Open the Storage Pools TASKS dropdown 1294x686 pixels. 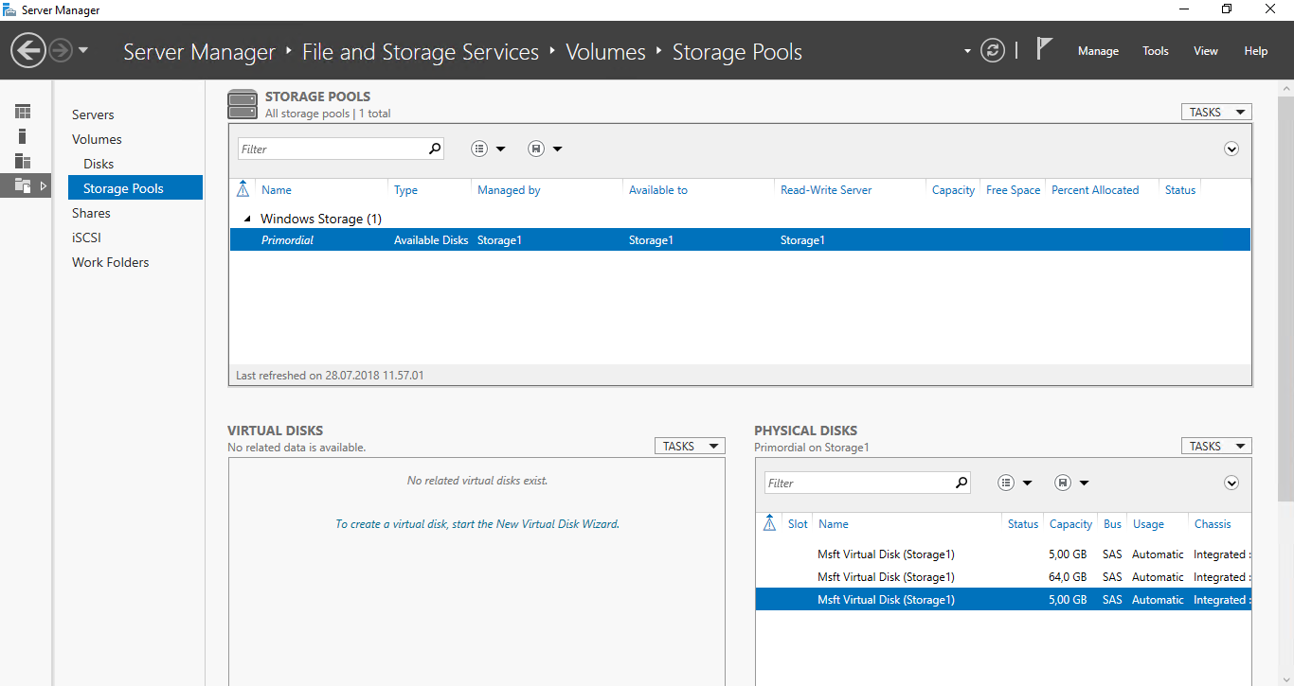click(x=1215, y=112)
